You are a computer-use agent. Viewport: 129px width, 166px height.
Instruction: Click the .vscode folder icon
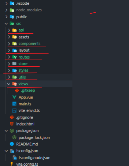[x=12, y=3]
